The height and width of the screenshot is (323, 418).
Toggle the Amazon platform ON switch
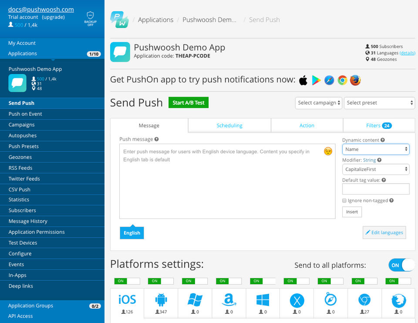click(x=229, y=281)
